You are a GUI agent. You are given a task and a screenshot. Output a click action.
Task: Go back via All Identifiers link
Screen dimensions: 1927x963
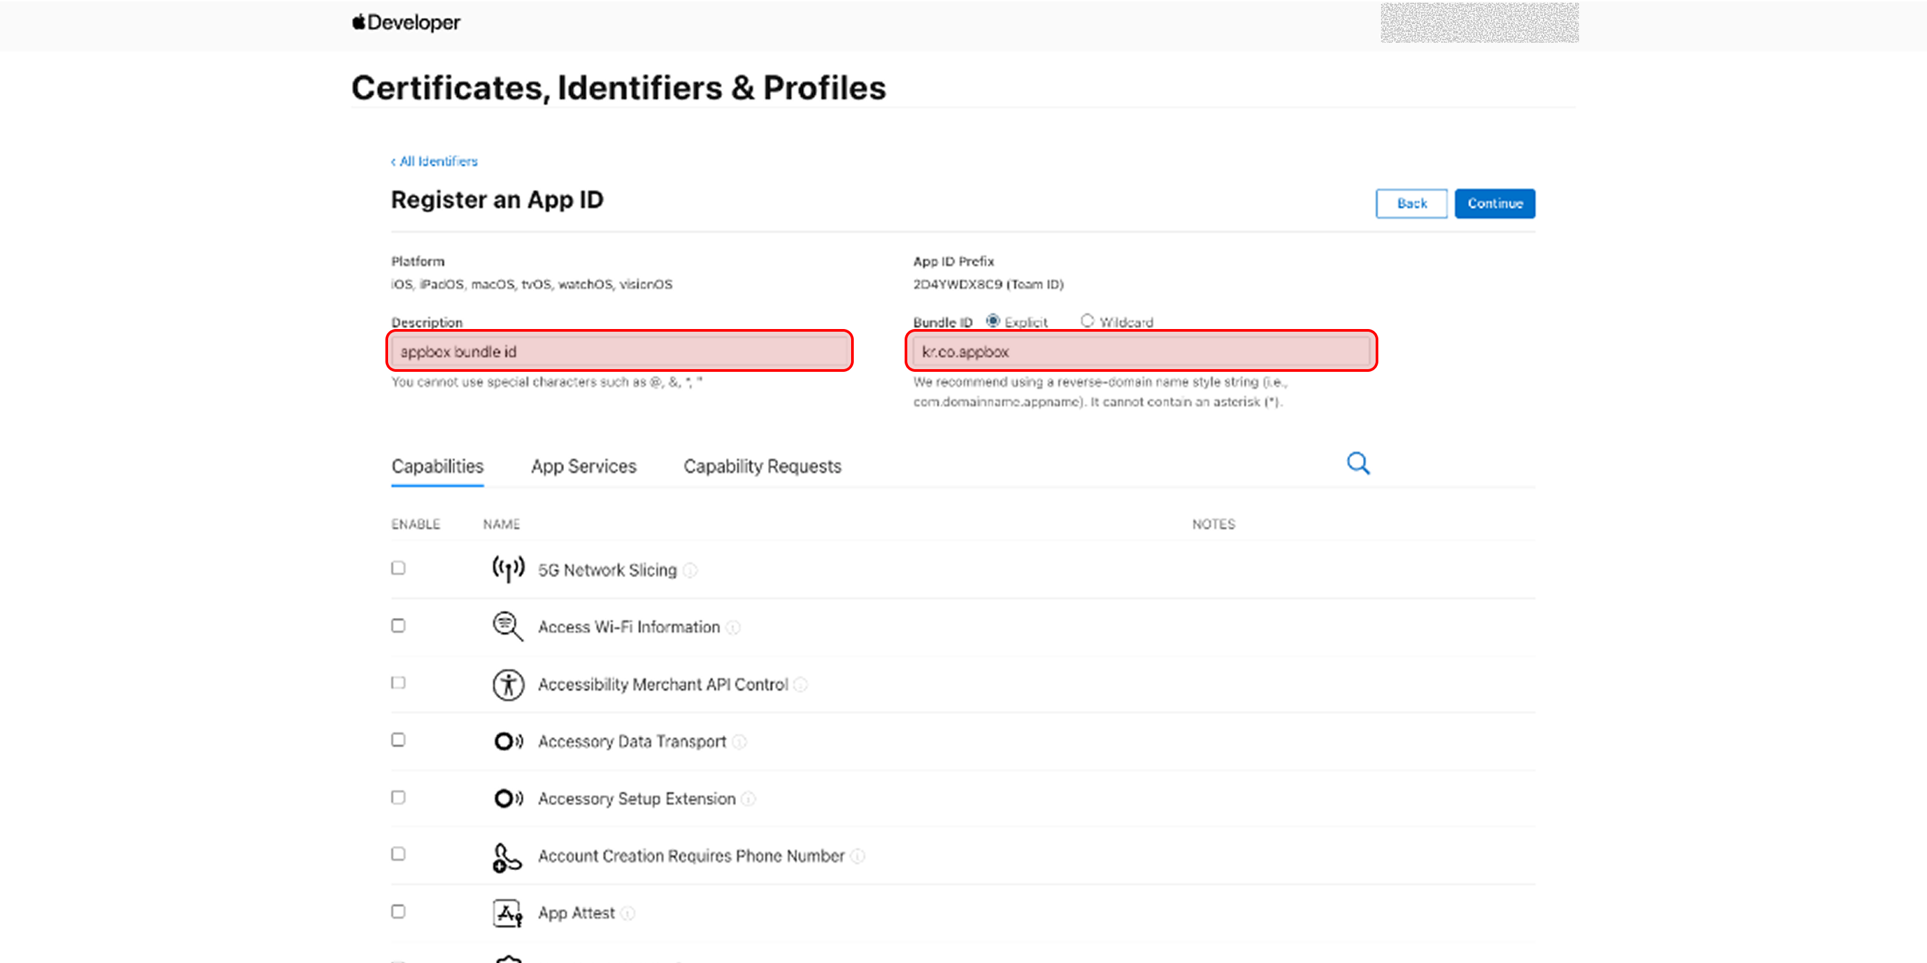[434, 161]
